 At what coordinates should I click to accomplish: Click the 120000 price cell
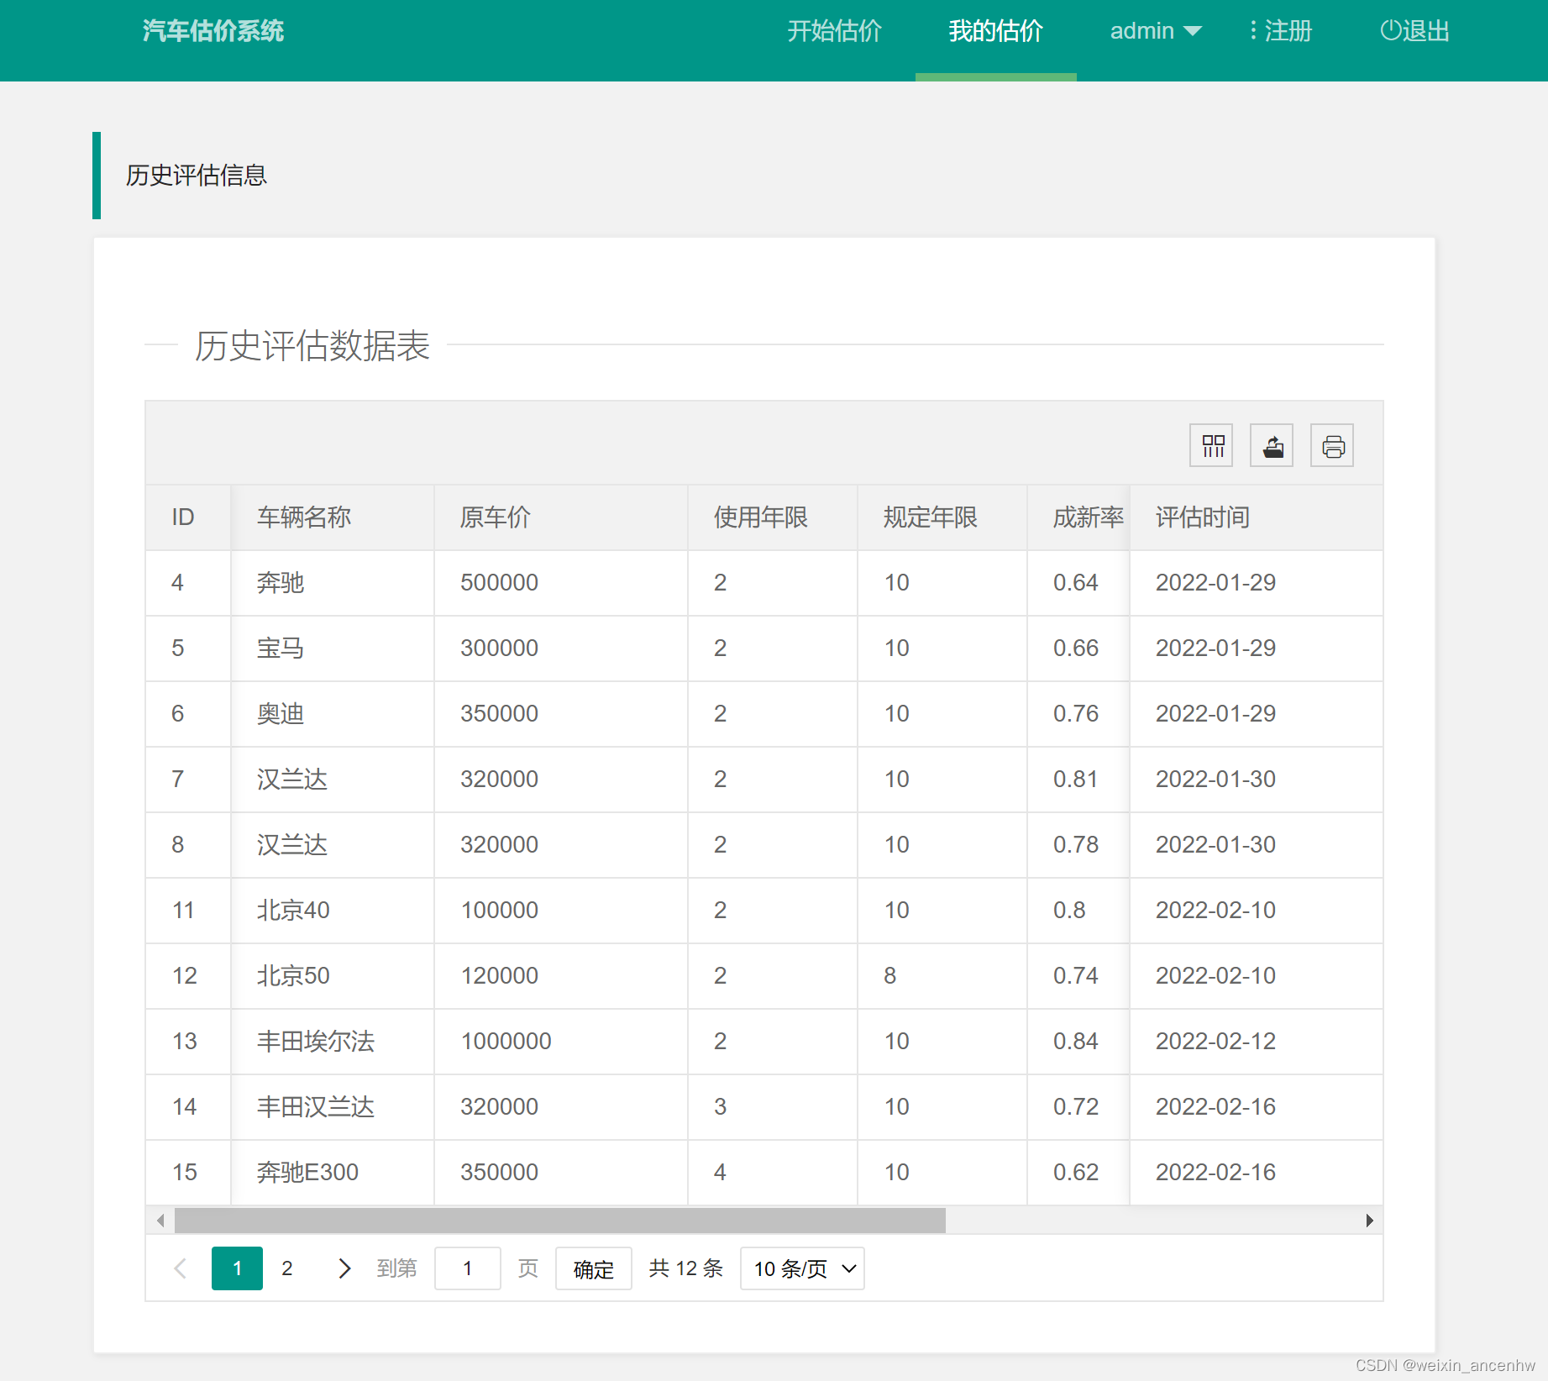click(x=561, y=976)
